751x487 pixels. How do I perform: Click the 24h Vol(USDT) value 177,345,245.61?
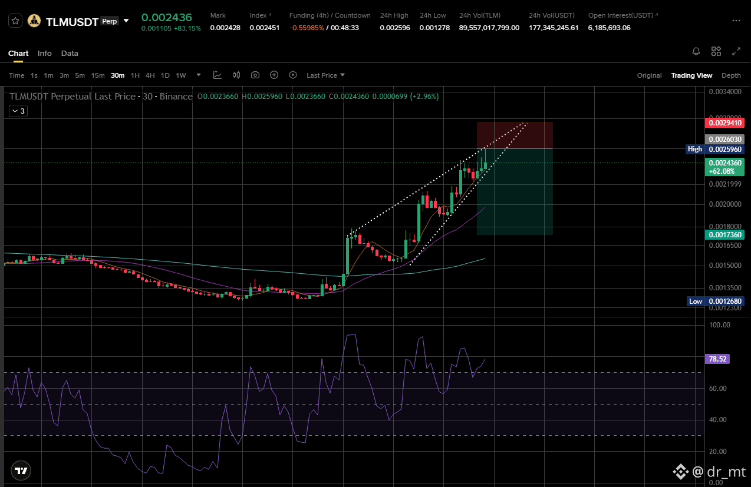click(554, 28)
